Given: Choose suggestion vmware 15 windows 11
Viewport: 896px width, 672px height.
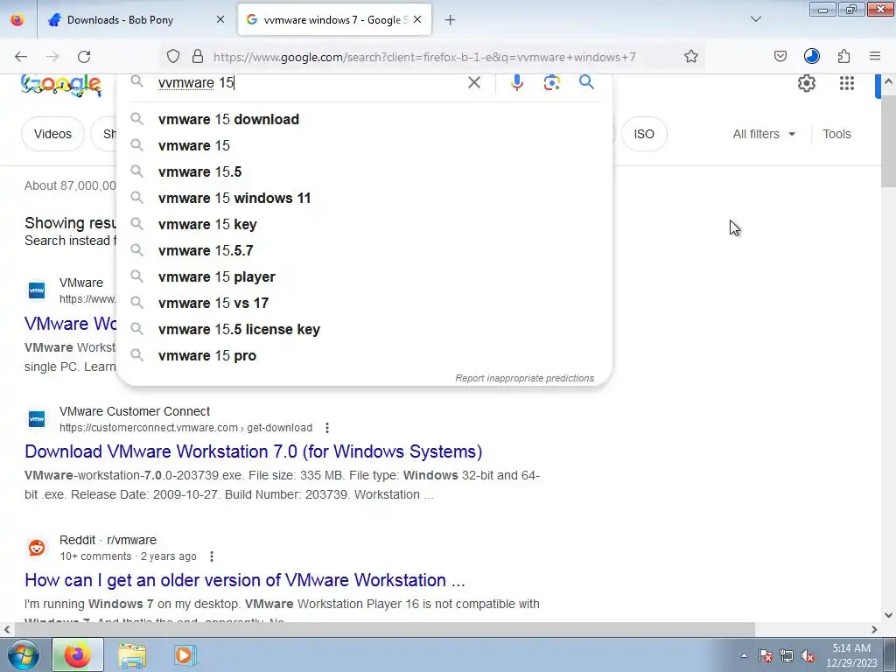Looking at the screenshot, I should (365, 198).
